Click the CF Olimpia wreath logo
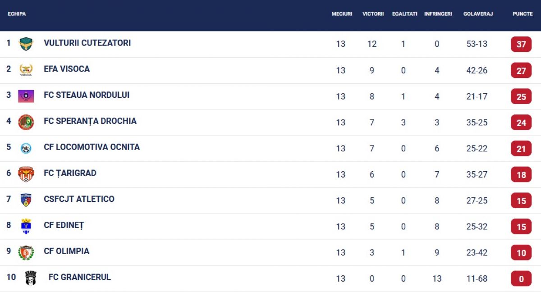 point(26,252)
